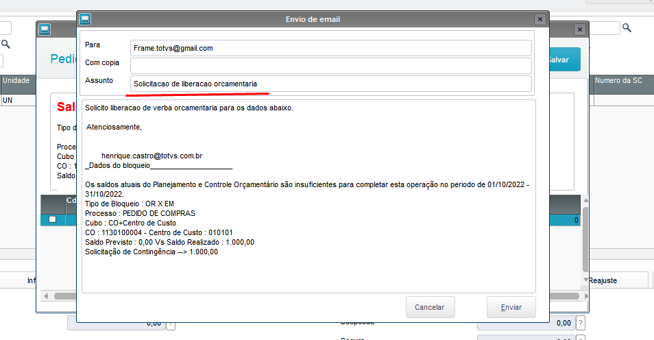Click the scroll down arrow of the grid
The width and height of the screenshot is (654, 340).
pyautogui.click(x=585, y=280)
